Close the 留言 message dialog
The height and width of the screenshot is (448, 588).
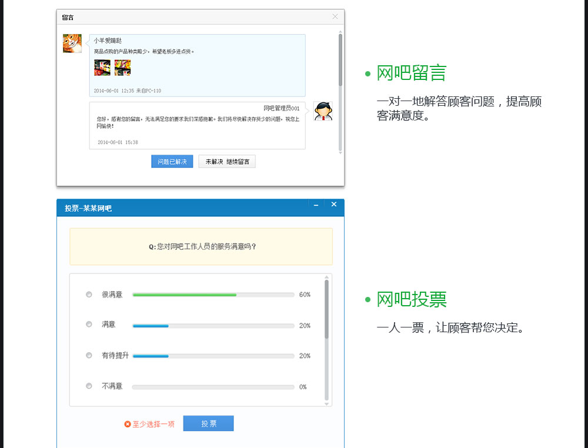(335, 16)
